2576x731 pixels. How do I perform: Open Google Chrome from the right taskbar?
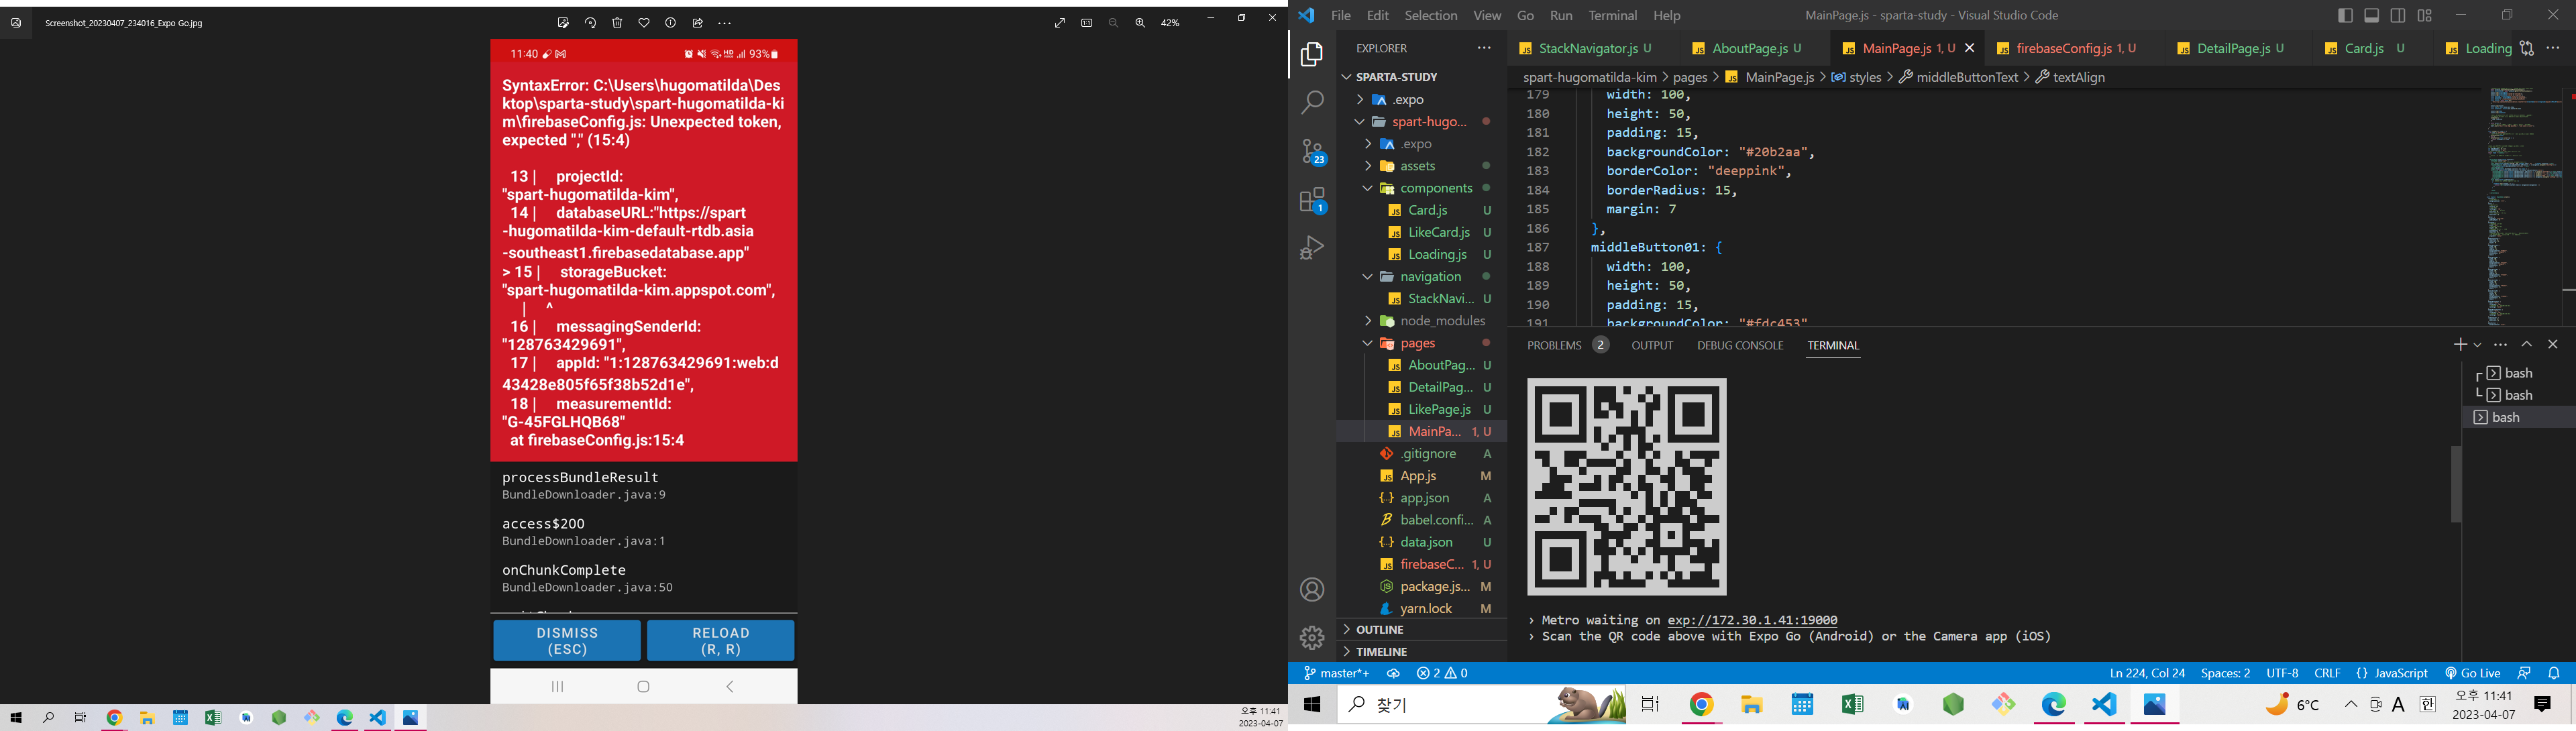click(x=1702, y=705)
